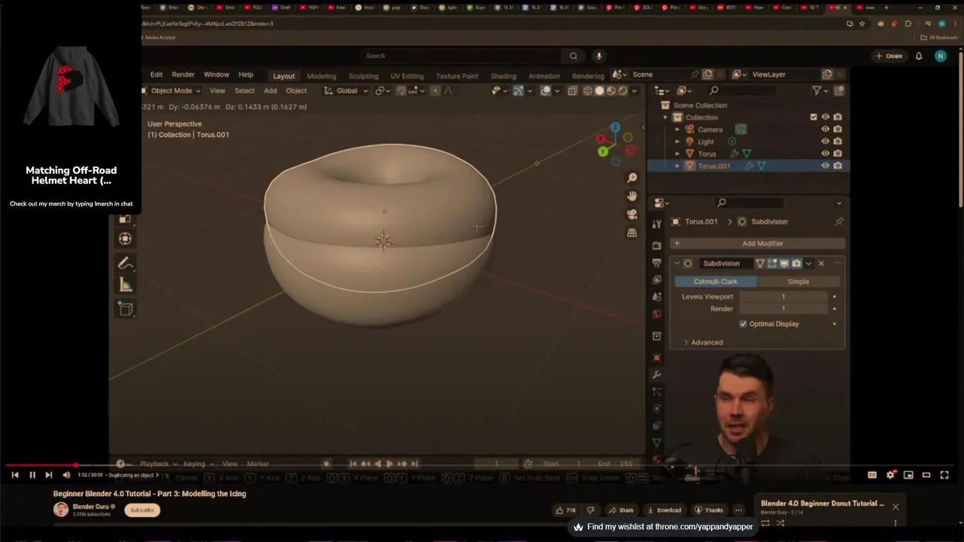This screenshot has height=542, width=964.
Task: Click the YouTube Share button
Action: [621, 510]
